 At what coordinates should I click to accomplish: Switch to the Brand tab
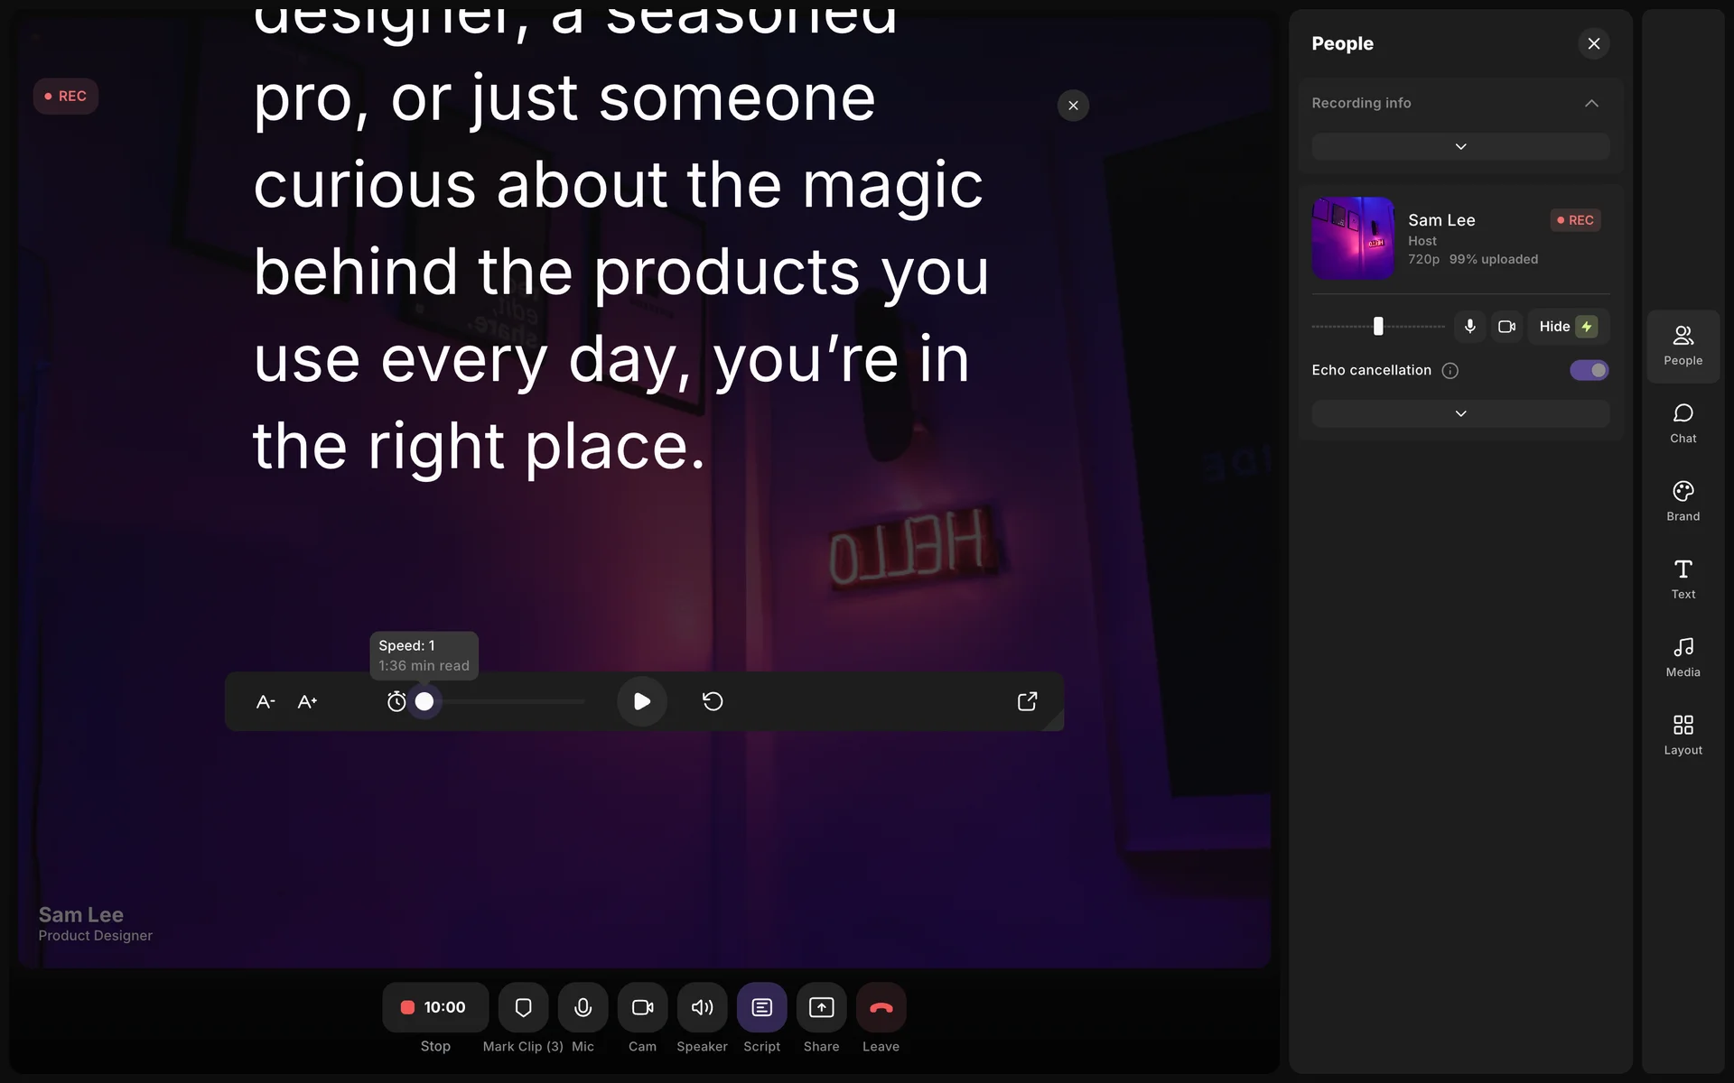pos(1683,501)
